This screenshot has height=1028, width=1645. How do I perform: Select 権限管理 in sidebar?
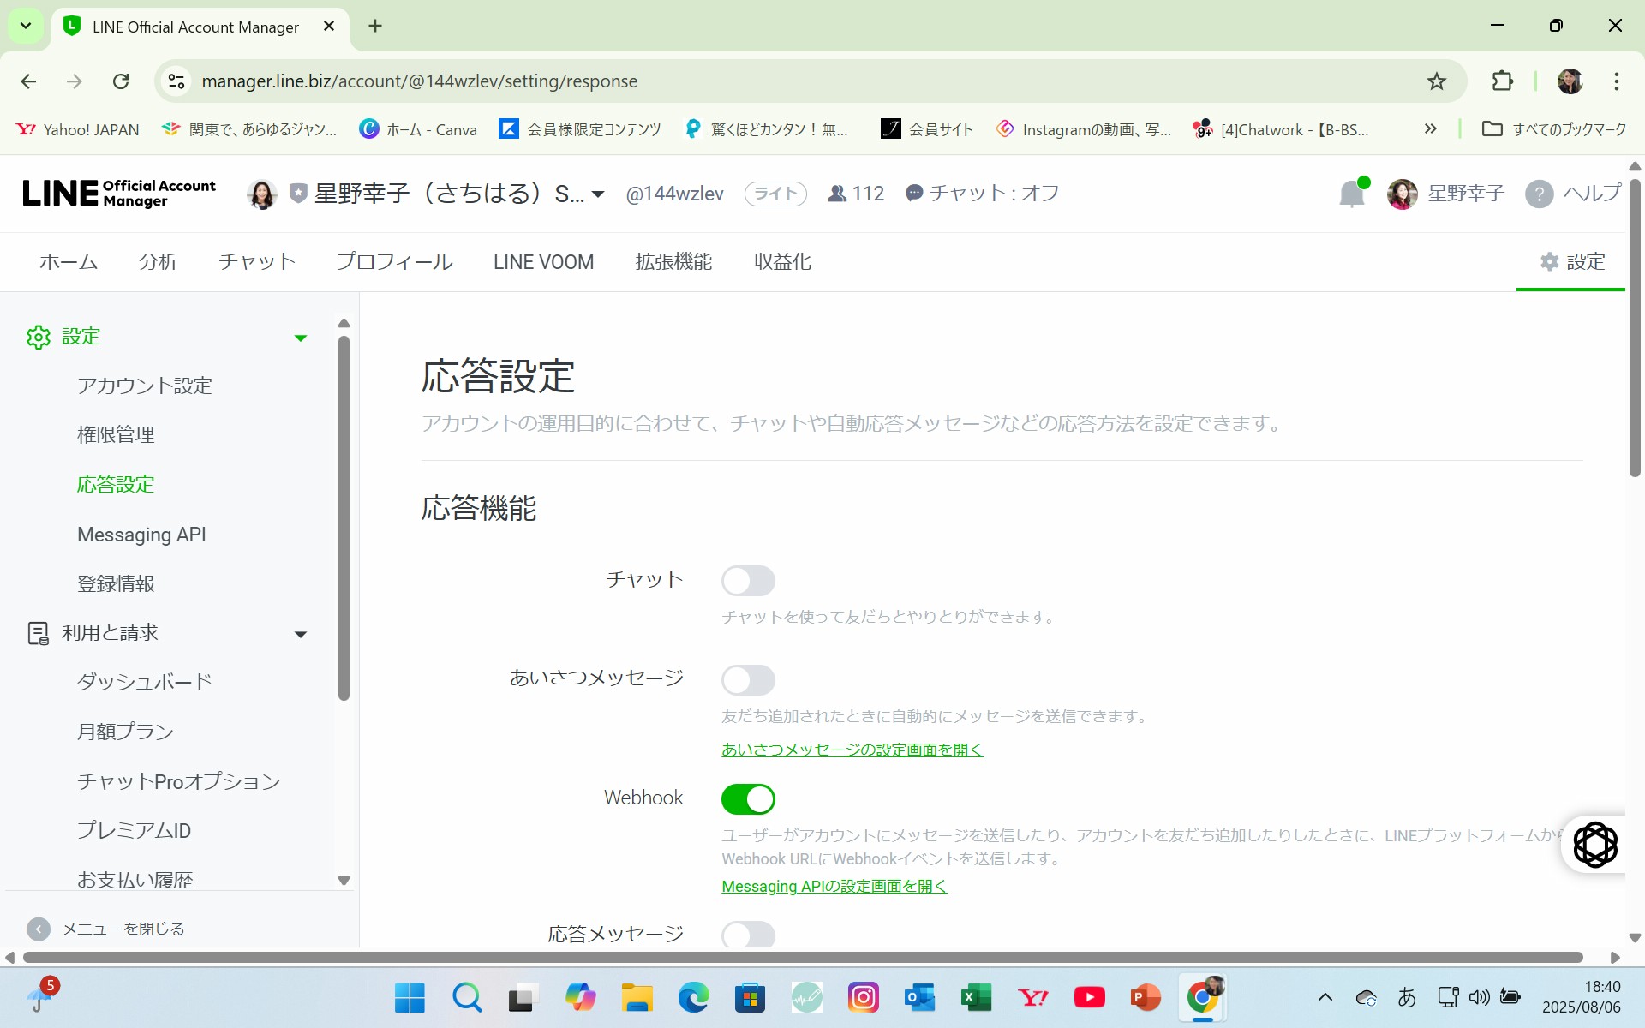[116, 435]
